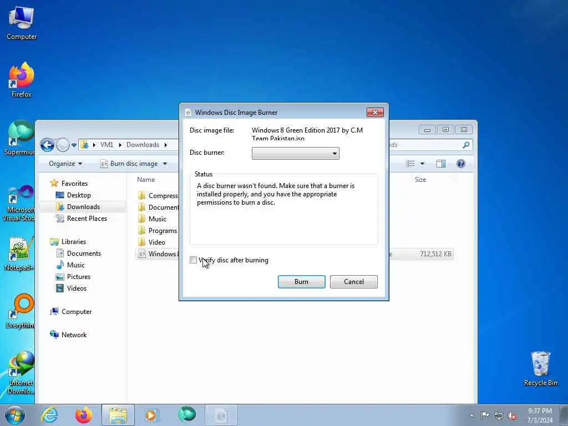Click the Start button

point(15,415)
